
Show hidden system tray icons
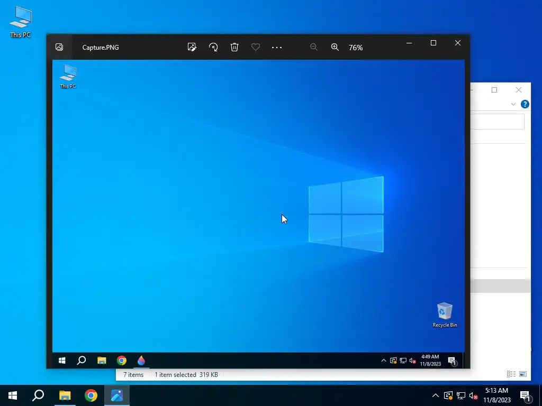[436, 395]
